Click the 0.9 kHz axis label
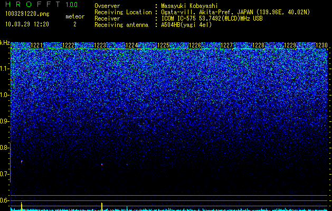The width and height of the screenshot is (332, 211). click(x=4, y=121)
